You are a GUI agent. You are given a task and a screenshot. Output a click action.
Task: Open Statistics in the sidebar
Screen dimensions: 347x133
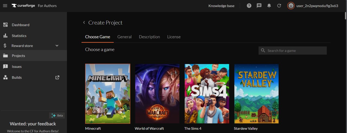point(33,36)
